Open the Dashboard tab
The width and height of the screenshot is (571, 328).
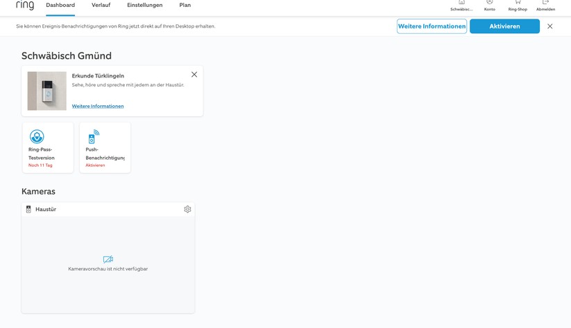(x=60, y=5)
